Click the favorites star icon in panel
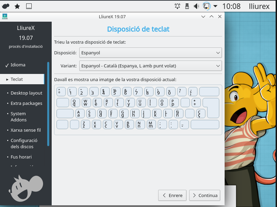The width and height of the screenshot is (277, 207). coord(17,6)
